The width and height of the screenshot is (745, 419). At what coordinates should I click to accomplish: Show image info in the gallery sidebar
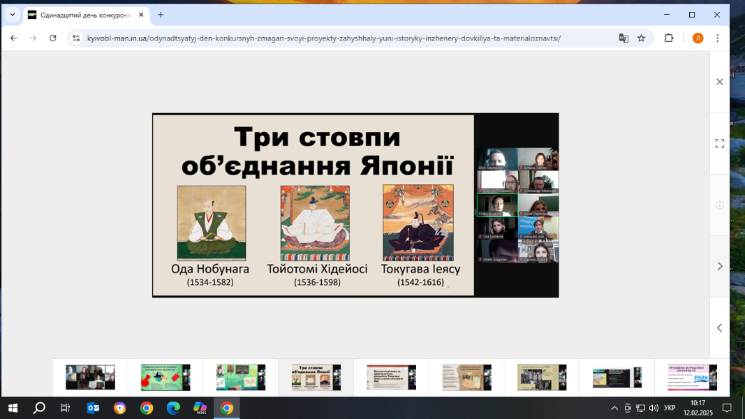[719, 205]
